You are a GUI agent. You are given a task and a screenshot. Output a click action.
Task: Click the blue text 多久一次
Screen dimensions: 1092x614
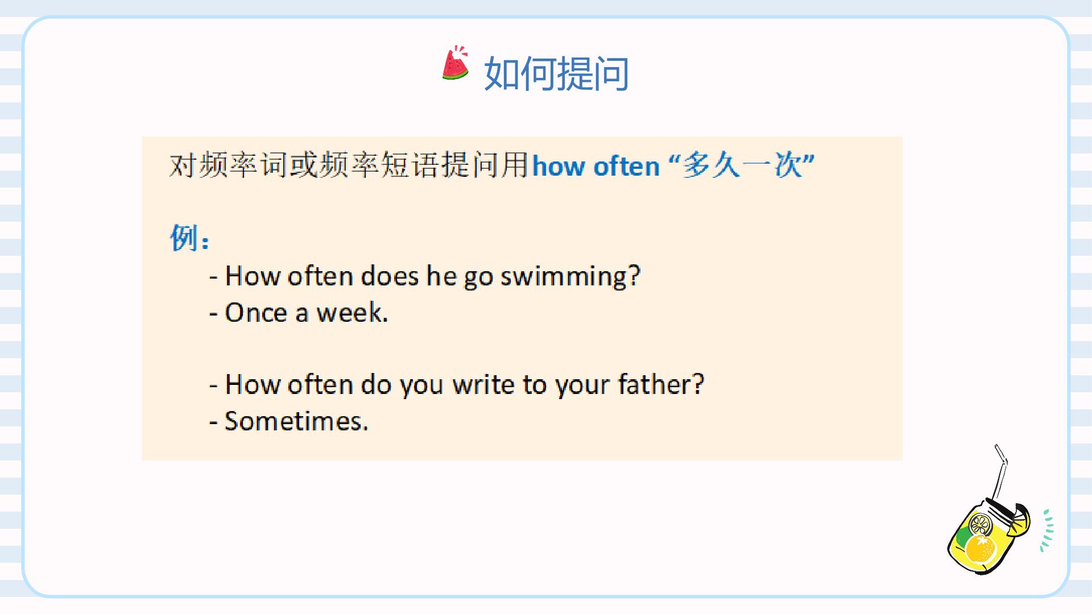pyautogui.click(x=742, y=165)
